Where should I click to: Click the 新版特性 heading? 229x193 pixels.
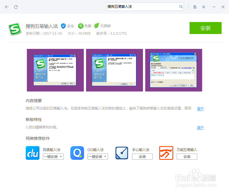coord(34,120)
